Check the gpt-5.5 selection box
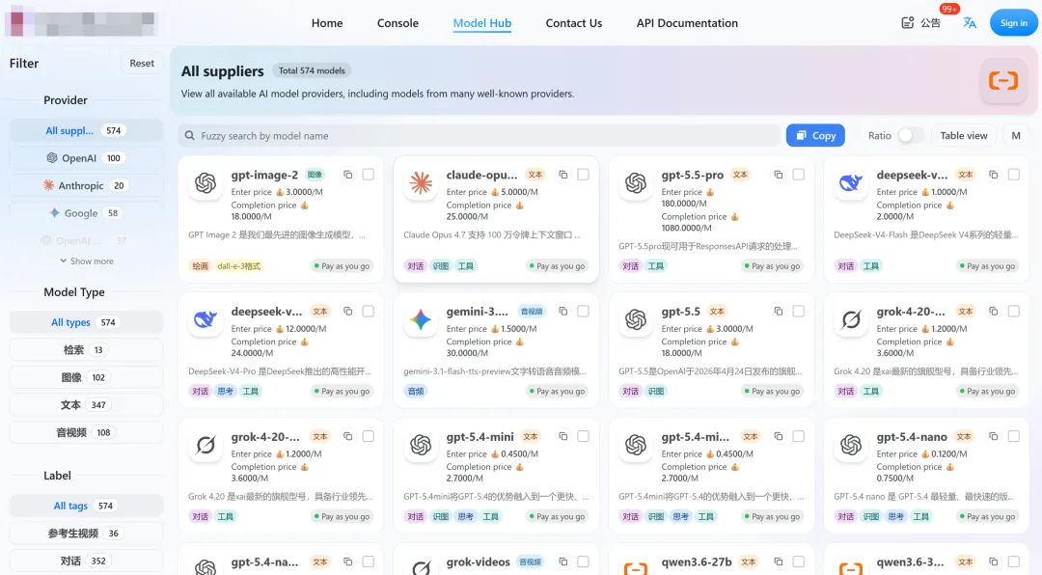This screenshot has width=1042, height=575. pyautogui.click(x=799, y=311)
